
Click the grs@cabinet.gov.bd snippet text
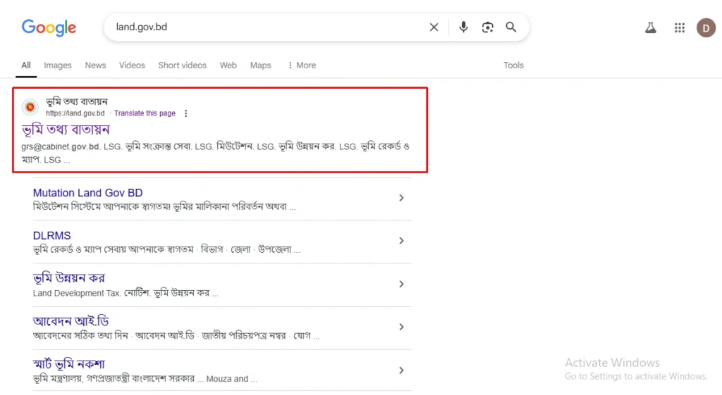[x=61, y=146]
